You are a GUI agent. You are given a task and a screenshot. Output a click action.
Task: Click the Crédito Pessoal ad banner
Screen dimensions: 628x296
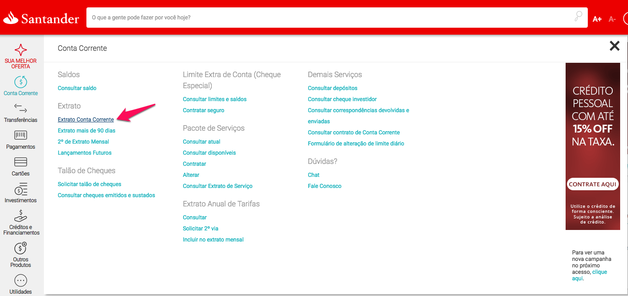(593, 146)
